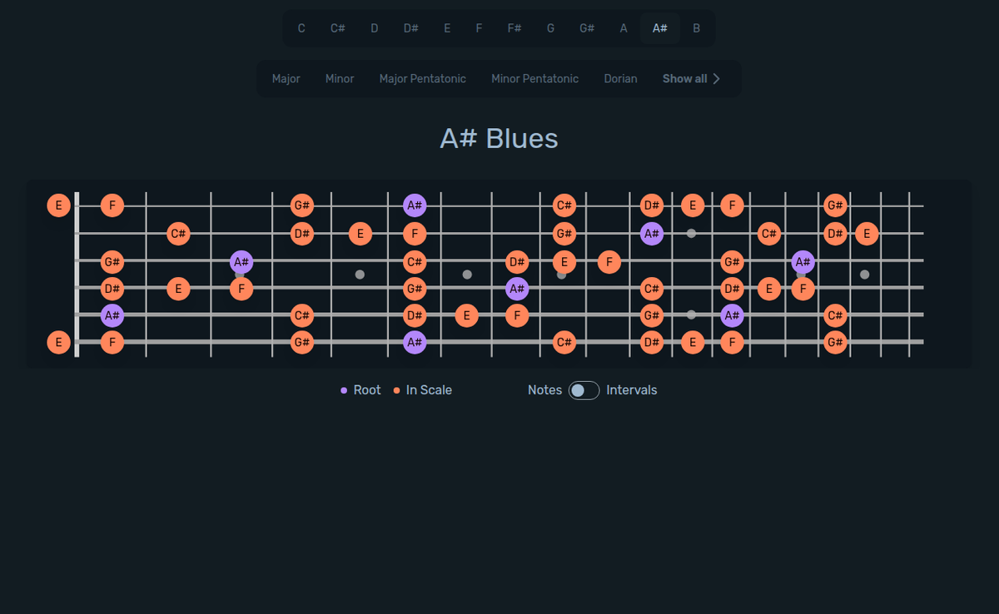Select B as the root note

pos(696,27)
